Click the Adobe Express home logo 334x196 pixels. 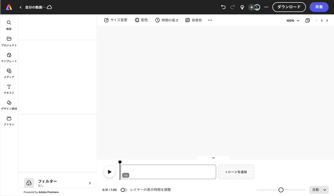[x=9, y=7]
